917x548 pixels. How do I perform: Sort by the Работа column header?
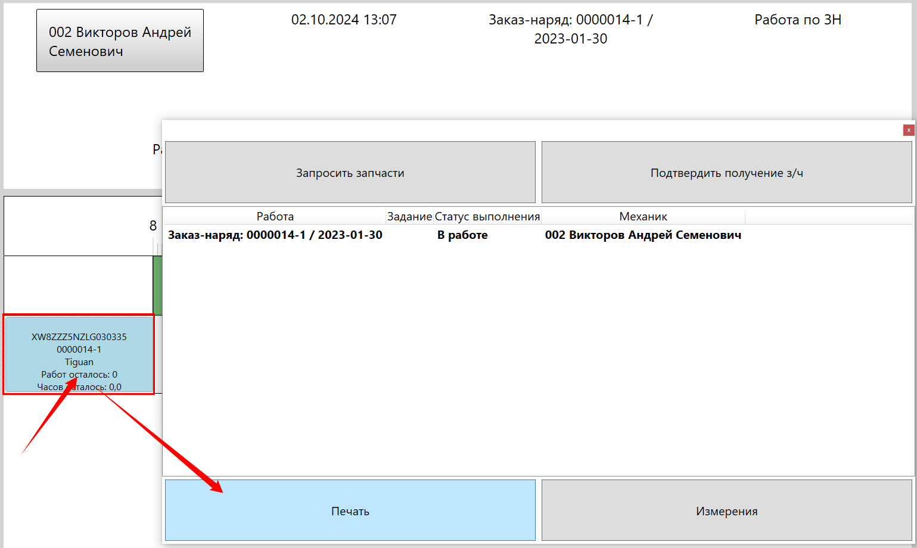[x=275, y=216]
